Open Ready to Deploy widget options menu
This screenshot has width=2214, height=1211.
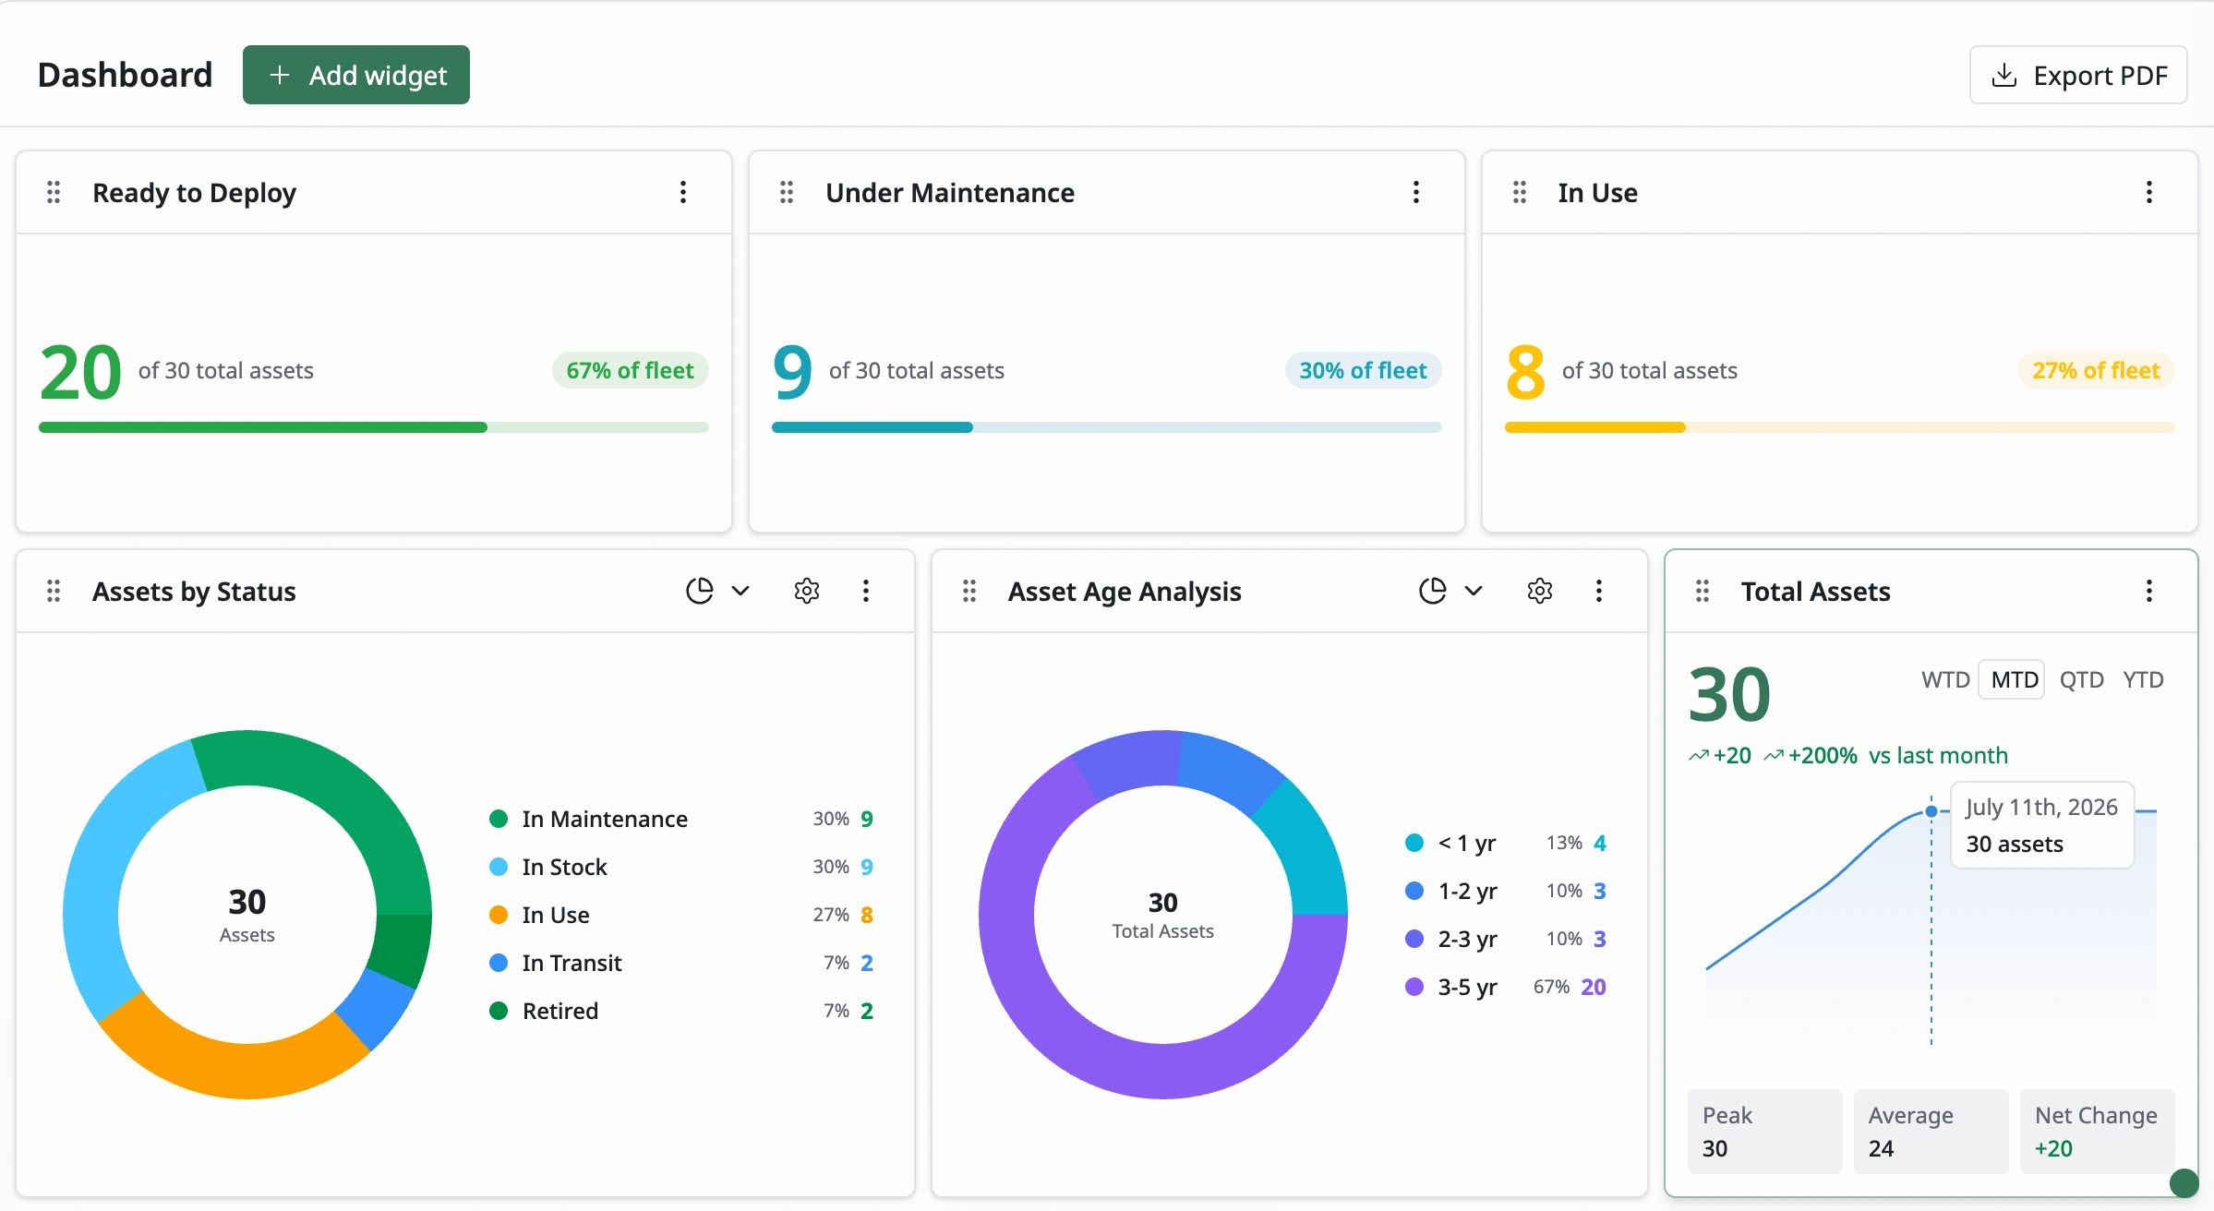tap(683, 192)
